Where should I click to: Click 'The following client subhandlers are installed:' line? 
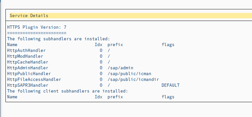pyautogui.click(x=68, y=91)
